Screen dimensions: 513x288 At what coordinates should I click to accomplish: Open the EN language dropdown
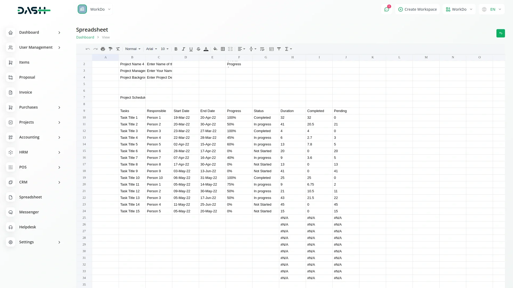click(x=492, y=9)
